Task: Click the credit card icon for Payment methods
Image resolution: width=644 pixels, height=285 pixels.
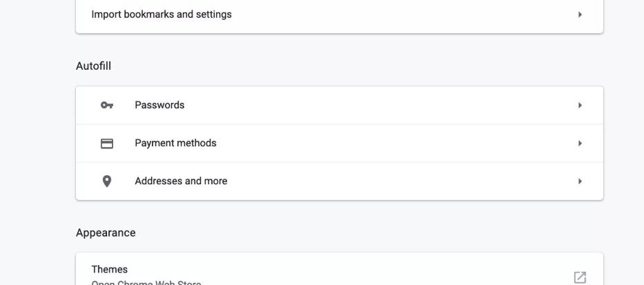Action: 106,144
